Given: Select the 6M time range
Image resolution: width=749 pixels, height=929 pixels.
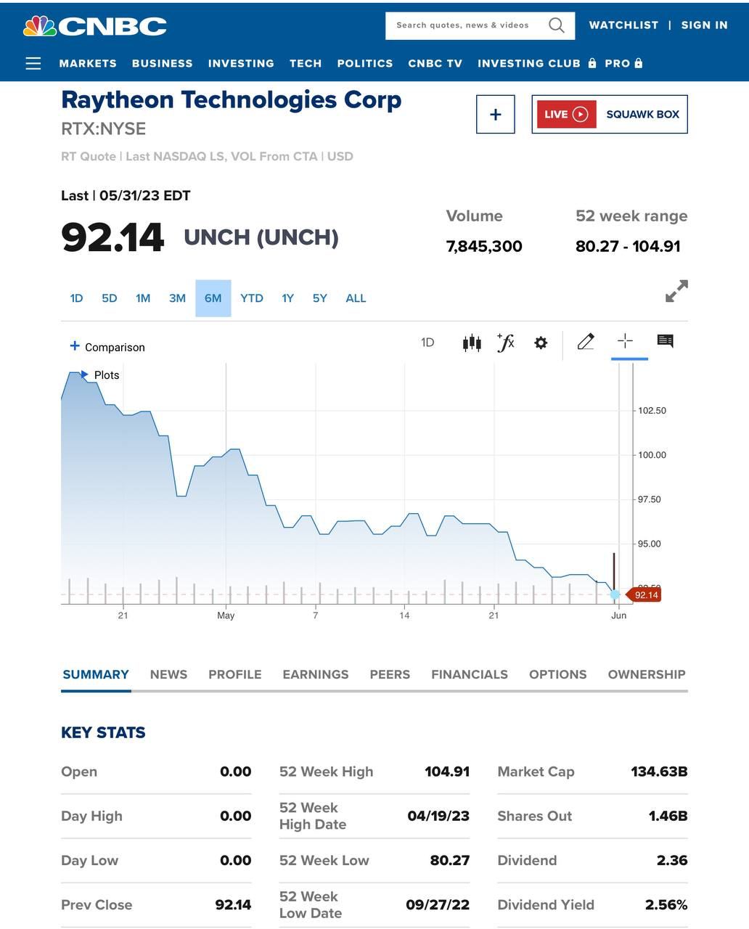Looking at the screenshot, I should pos(213,298).
